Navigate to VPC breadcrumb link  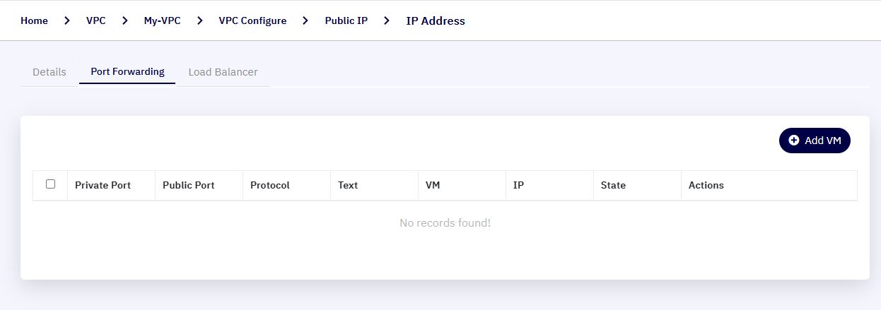click(96, 20)
